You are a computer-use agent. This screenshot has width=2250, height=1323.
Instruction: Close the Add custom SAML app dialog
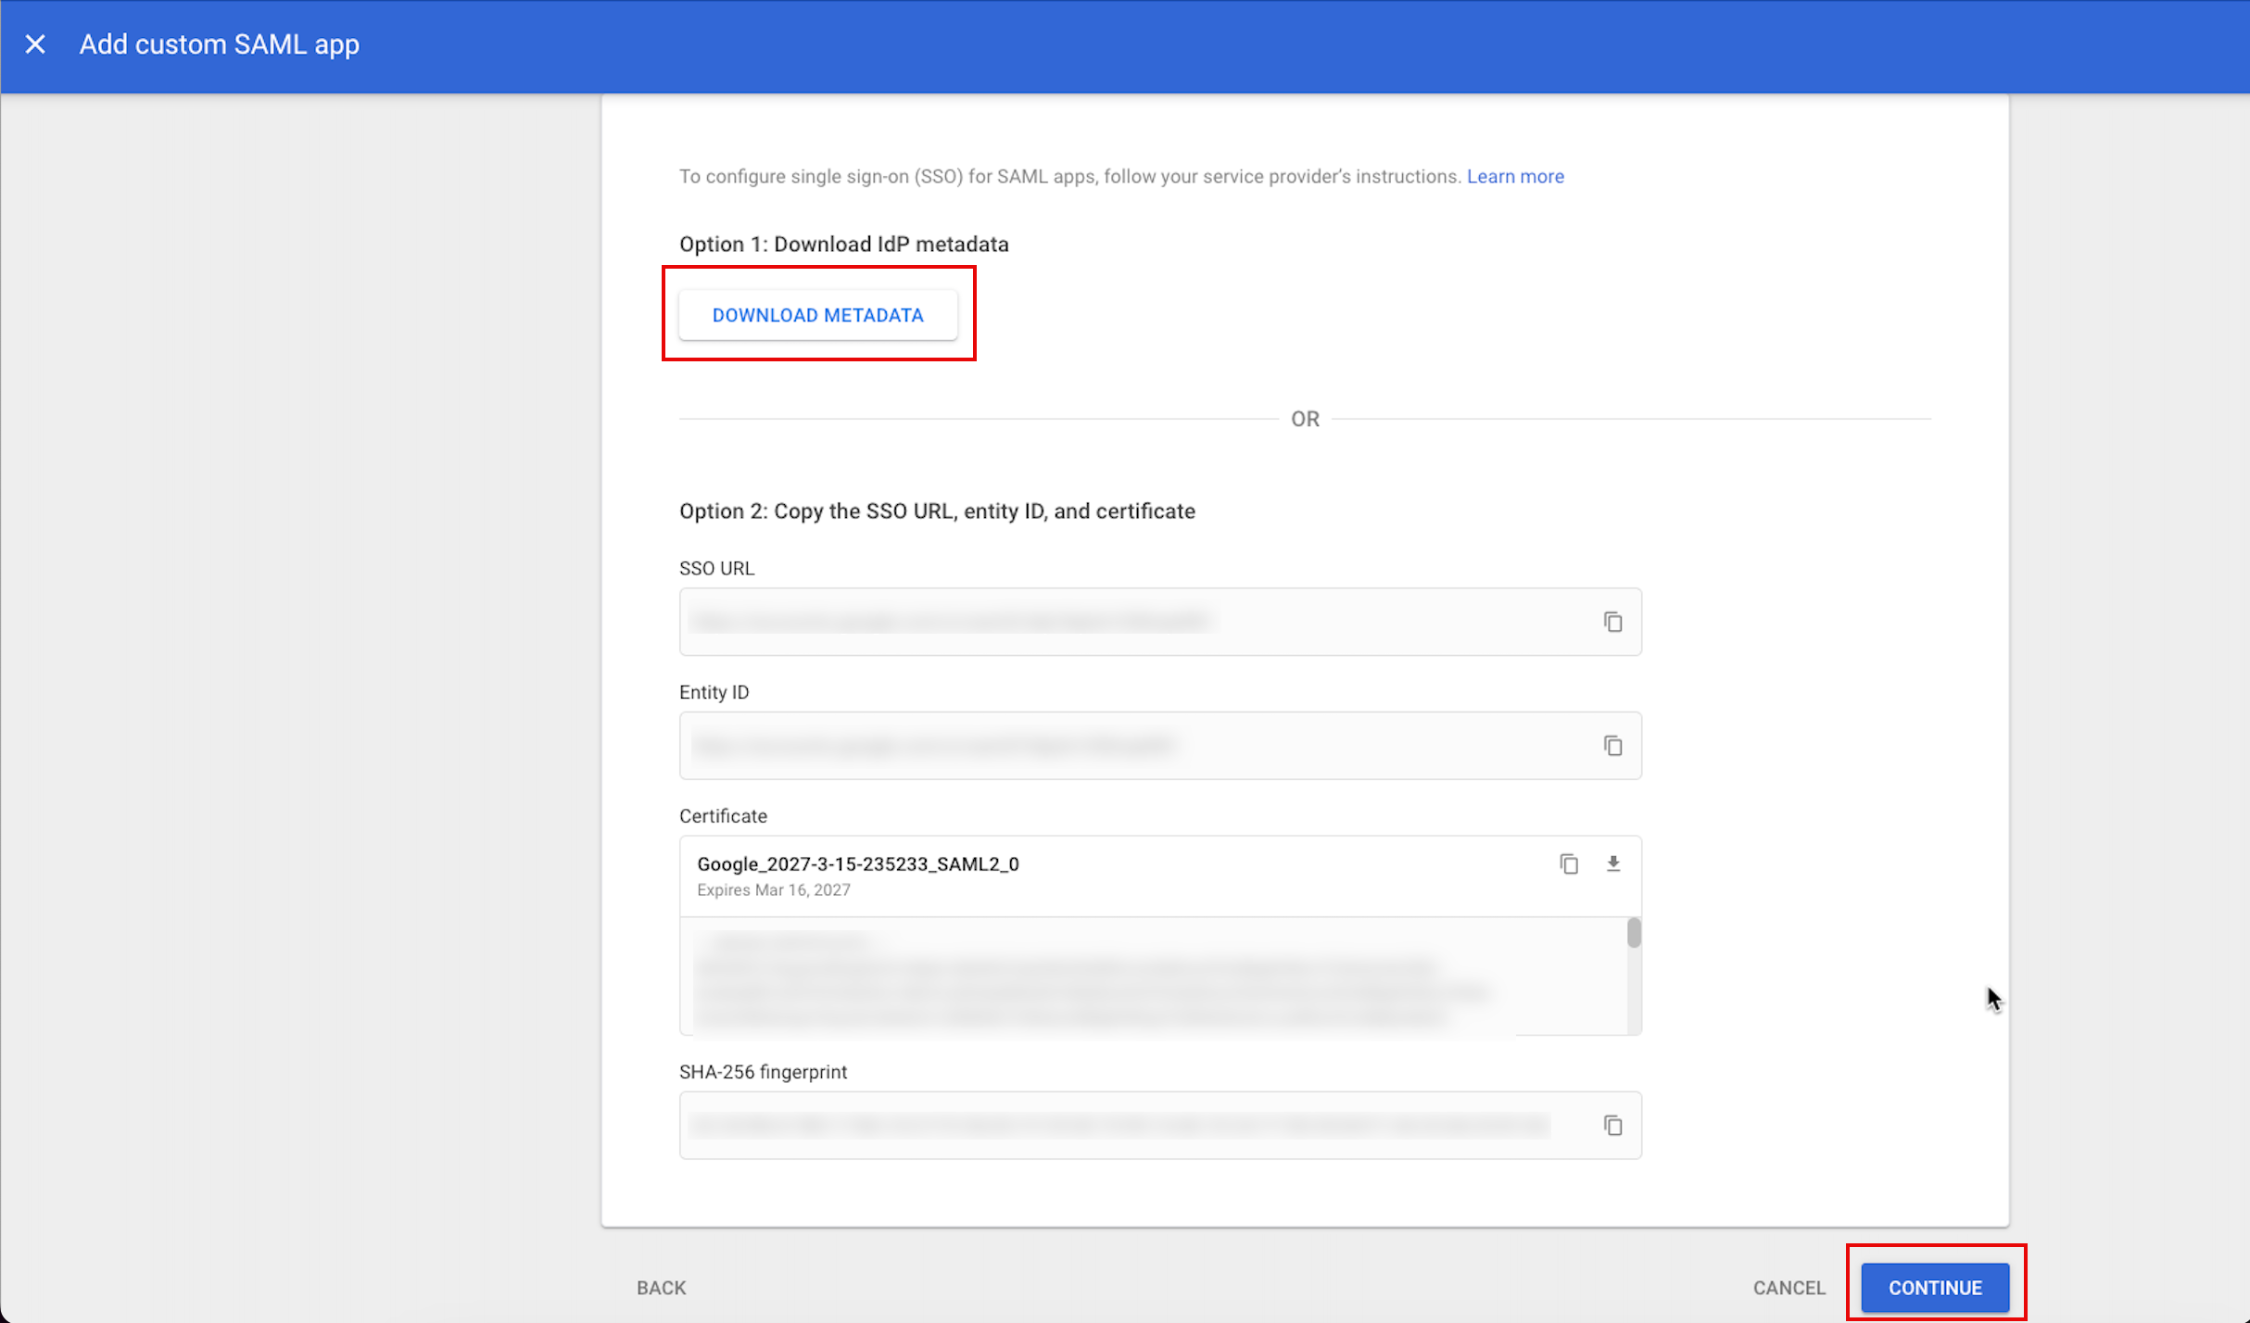35,44
